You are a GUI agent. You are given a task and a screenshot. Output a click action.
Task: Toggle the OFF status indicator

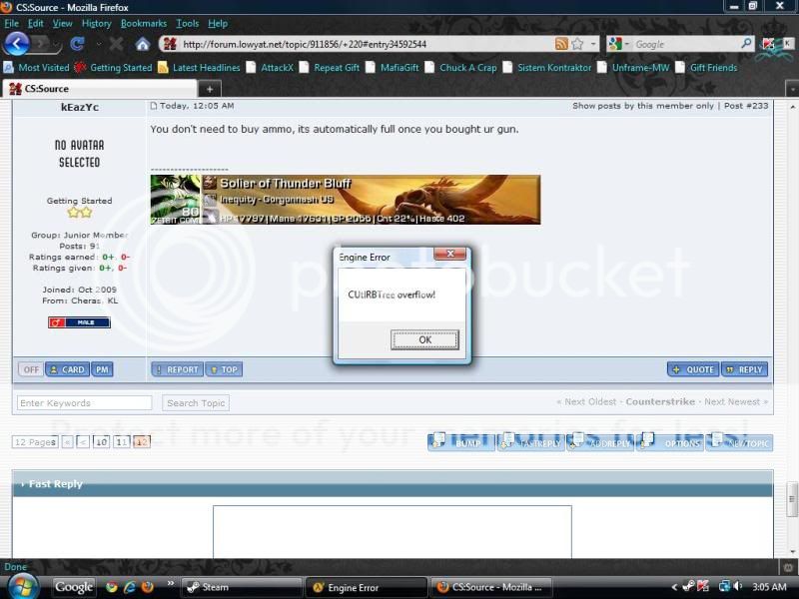pos(30,369)
